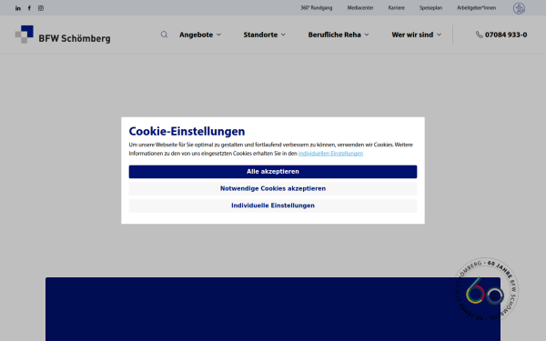Open the Facebook social icon
546x341 pixels.
tap(29, 8)
